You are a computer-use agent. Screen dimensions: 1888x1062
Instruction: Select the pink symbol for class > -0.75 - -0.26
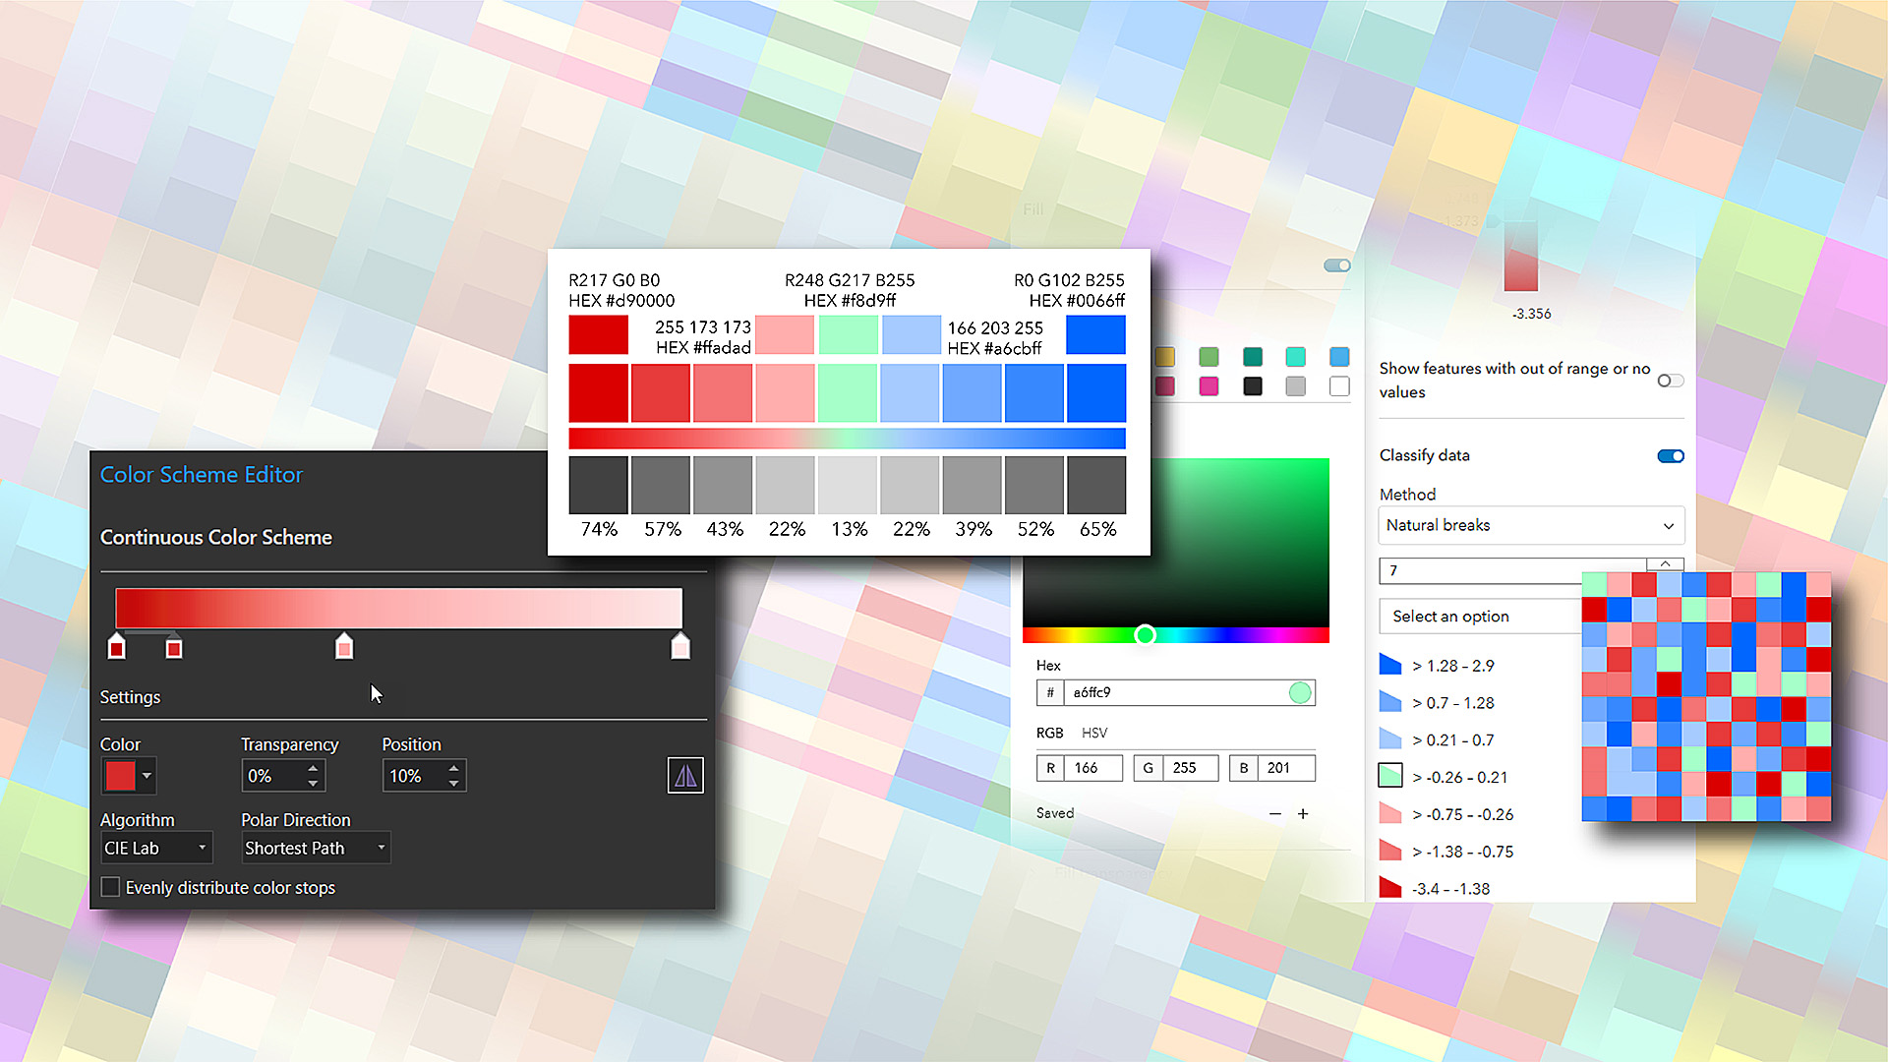[x=1389, y=813]
